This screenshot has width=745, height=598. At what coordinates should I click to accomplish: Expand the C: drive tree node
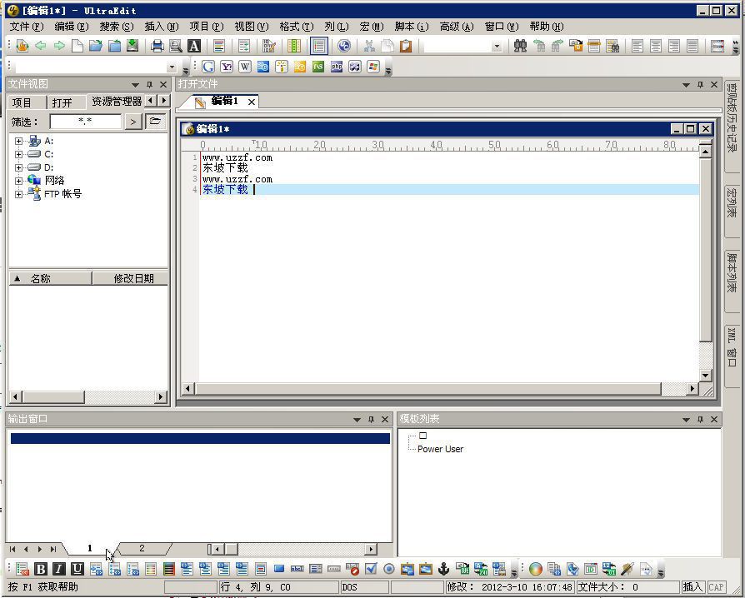pos(18,154)
